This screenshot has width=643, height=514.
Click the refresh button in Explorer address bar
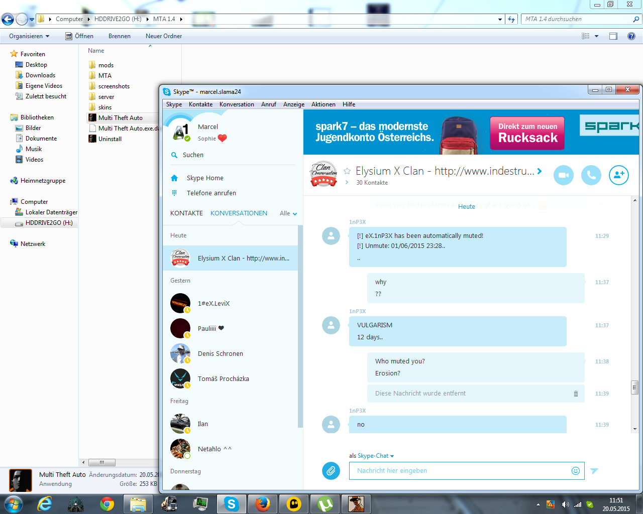point(511,19)
